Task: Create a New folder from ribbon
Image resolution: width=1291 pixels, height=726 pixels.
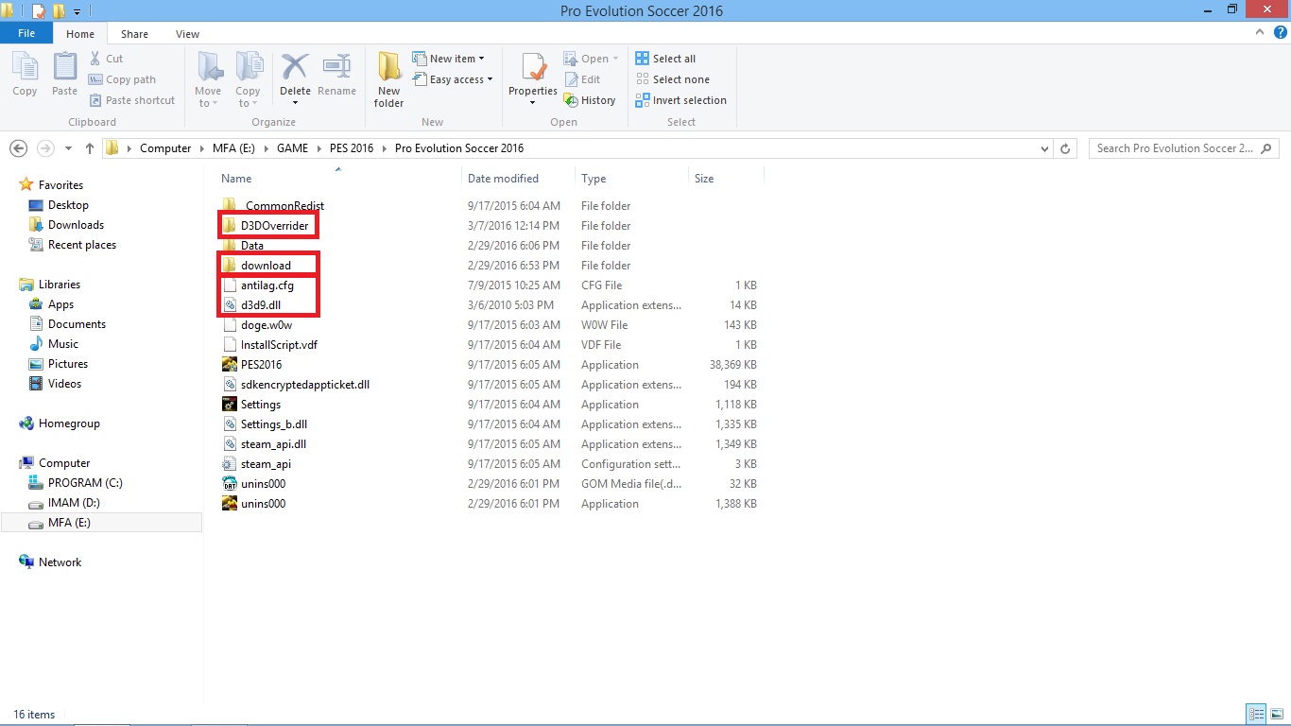Action: pyautogui.click(x=388, y=80)
